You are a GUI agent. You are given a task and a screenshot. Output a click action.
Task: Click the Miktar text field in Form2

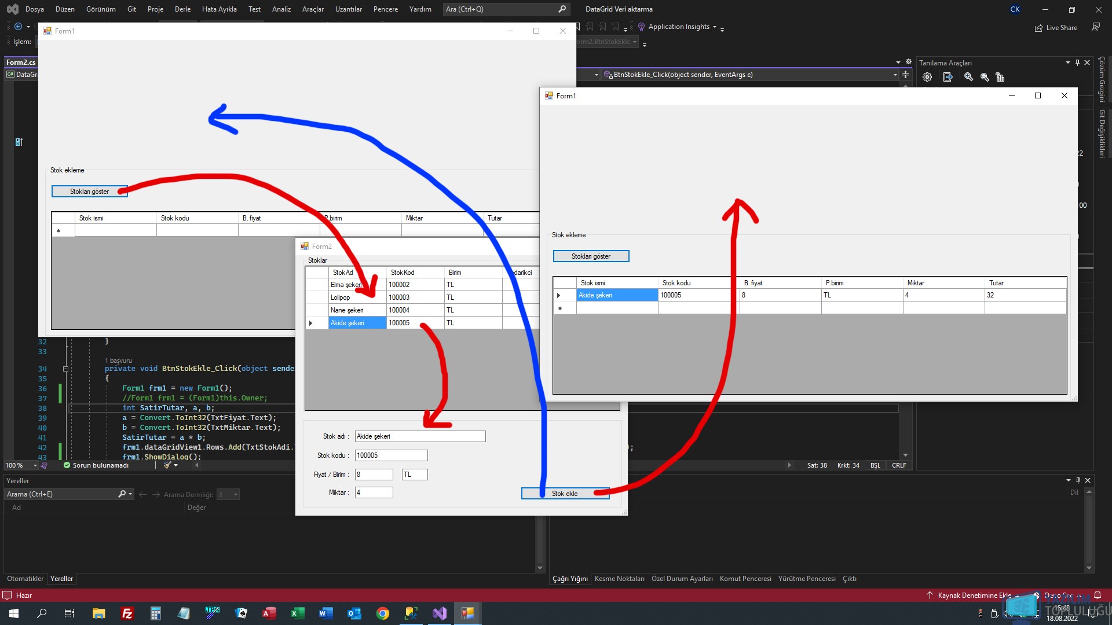click(x=374, y=492)
